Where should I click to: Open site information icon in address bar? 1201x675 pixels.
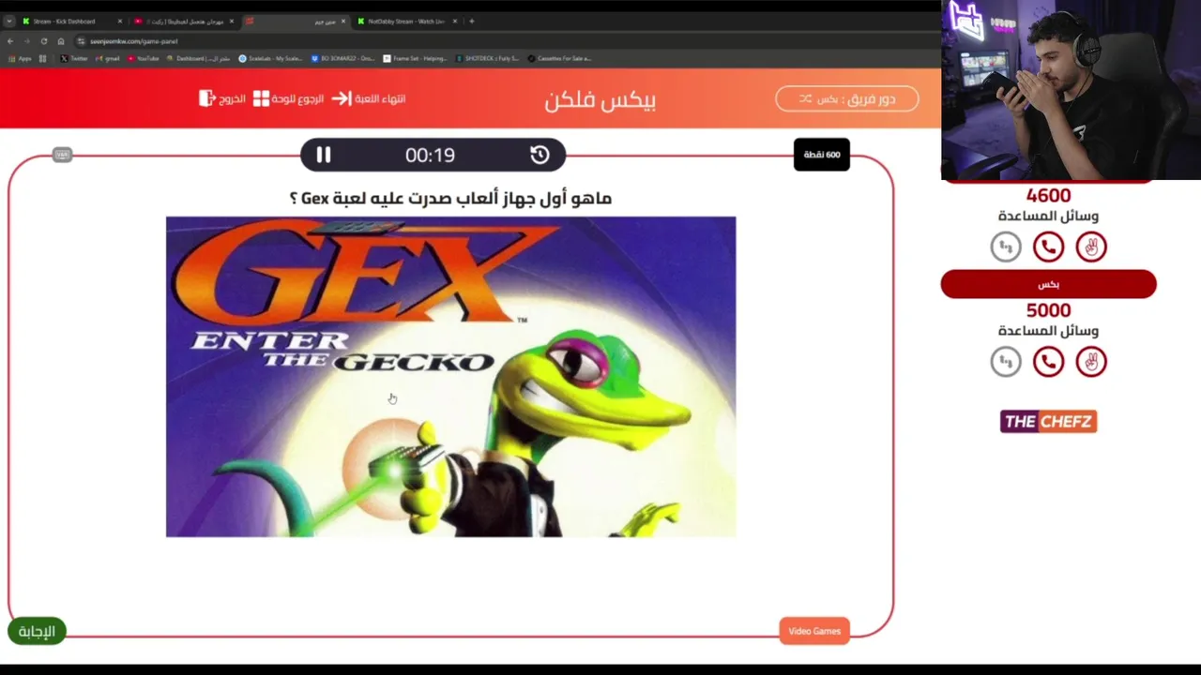[x=82, y=41]
